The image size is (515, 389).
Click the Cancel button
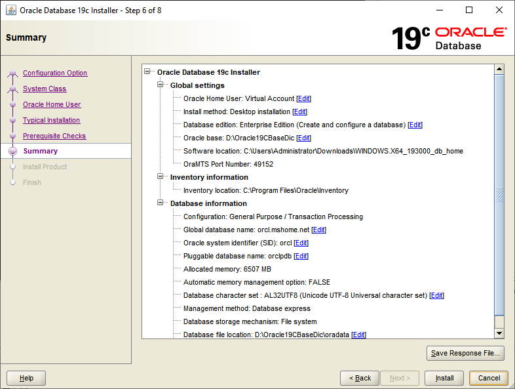coord(489,378)
